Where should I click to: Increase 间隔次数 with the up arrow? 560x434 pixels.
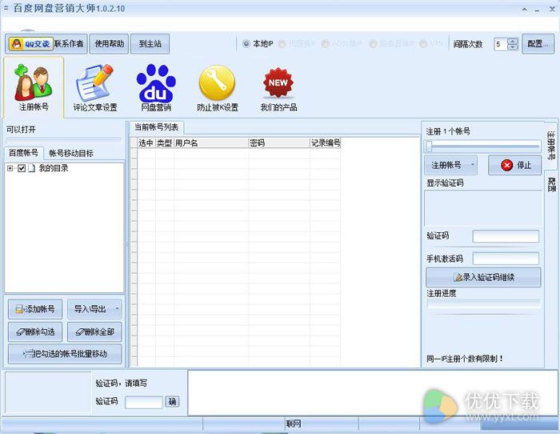click(513, 41)
